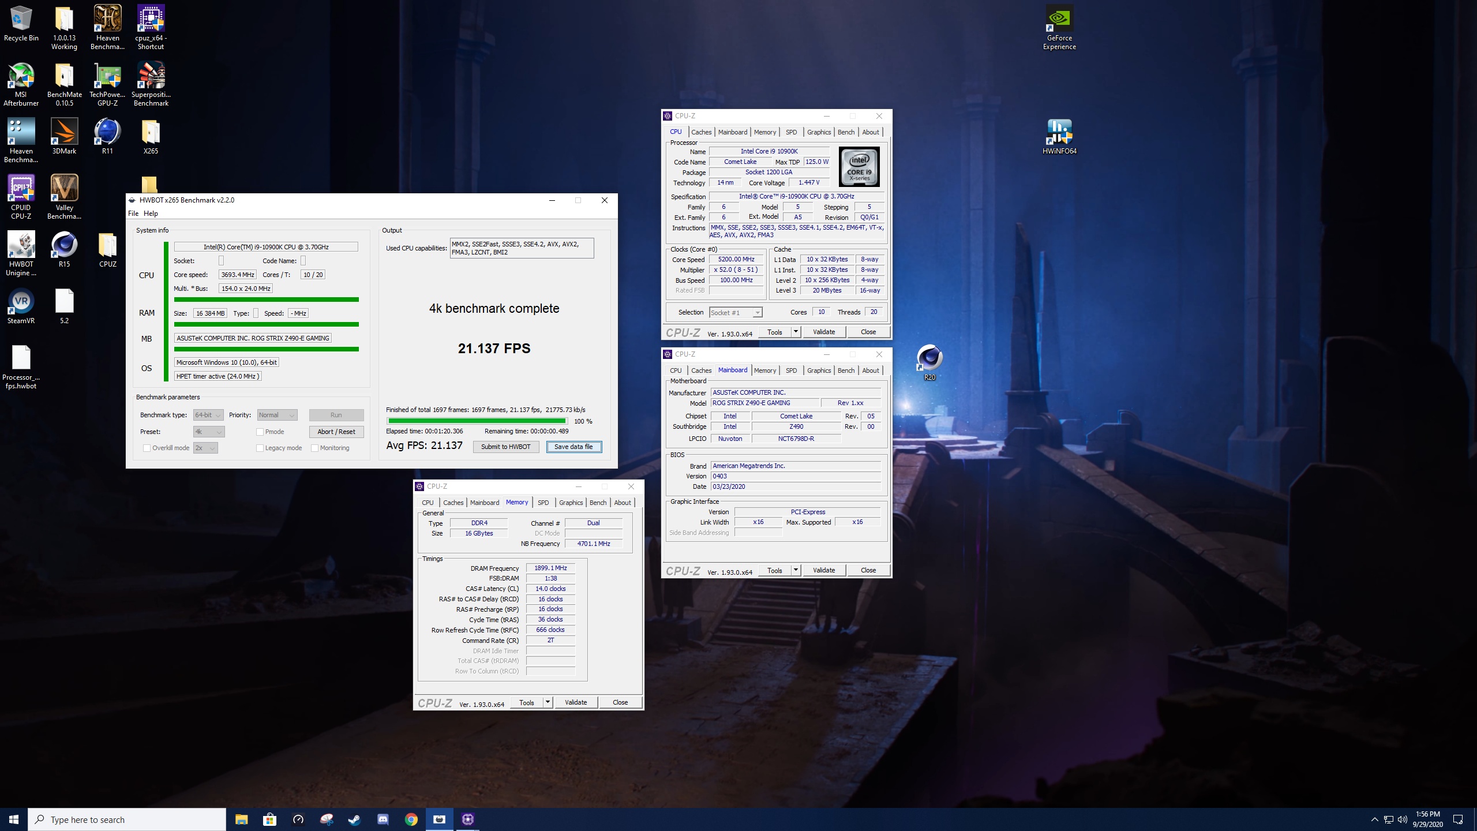Select the cpuz_x64 Shortcut desktop icon

point(151,28)
